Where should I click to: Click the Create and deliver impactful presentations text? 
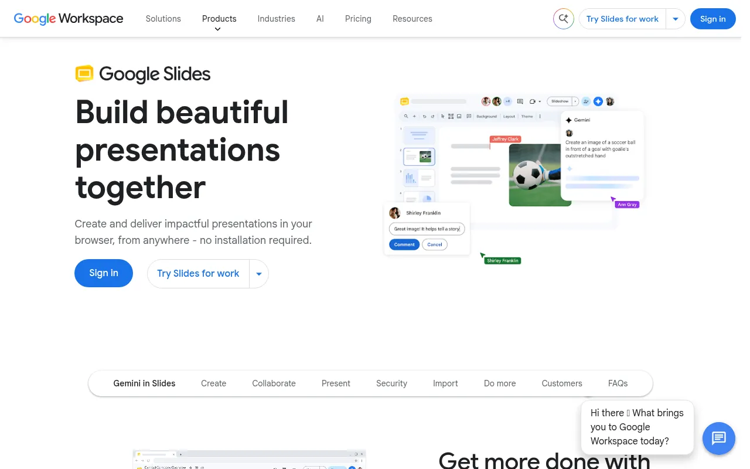pyautogui.click(x=193, y=232)
